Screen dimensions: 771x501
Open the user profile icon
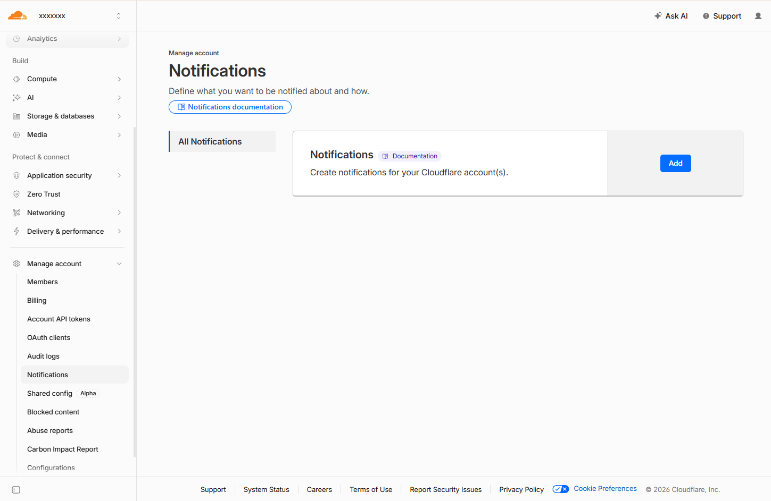pyautogui.click(x=758, y=16)
